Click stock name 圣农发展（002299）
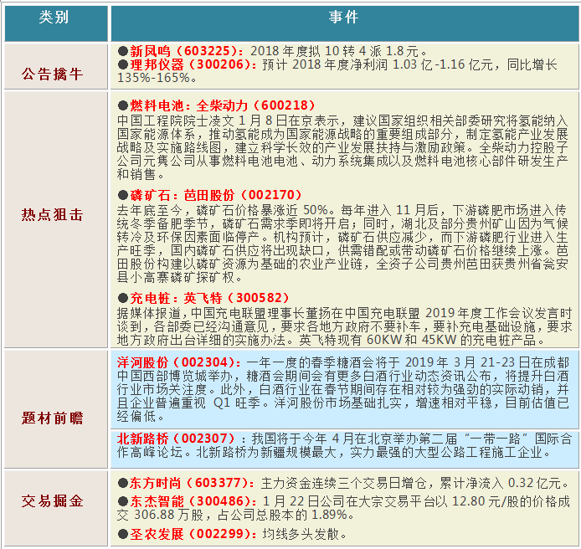Image resolution: width=581 pixels, height=549 pixels. click(x=193, y=534)
